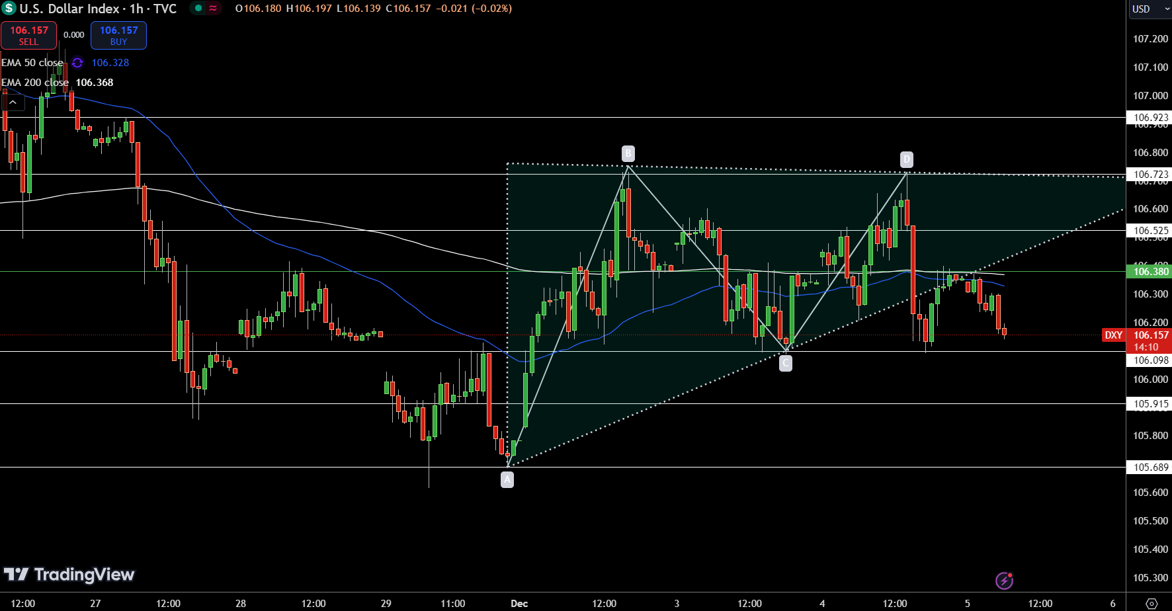Click the 106.157 SELL button
Viewport: 1172px width, 611px height.
pos(28,35)
